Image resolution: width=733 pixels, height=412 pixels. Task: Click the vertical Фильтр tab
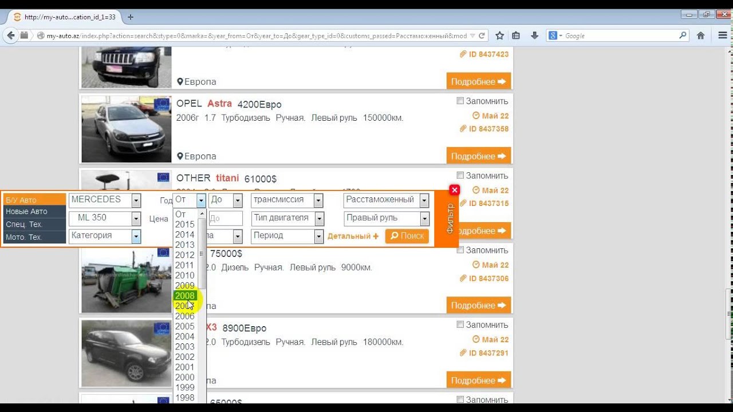coord(450,219)
